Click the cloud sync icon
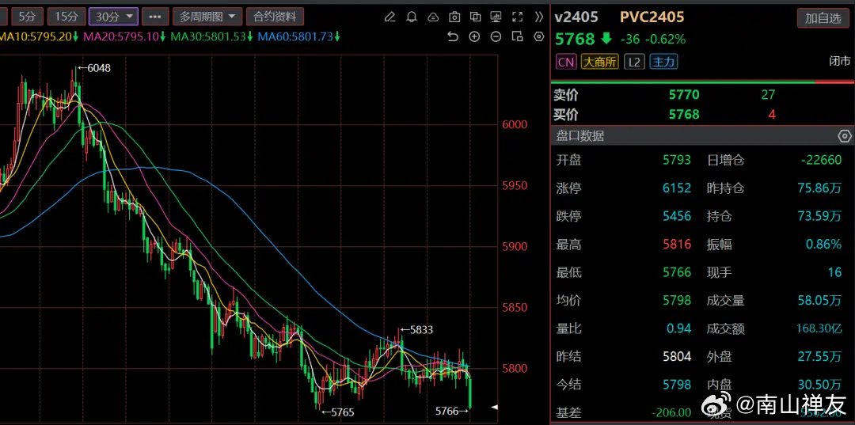Viewport: 855px width, 425px height. pyautogui.click(x=432, y=17)
